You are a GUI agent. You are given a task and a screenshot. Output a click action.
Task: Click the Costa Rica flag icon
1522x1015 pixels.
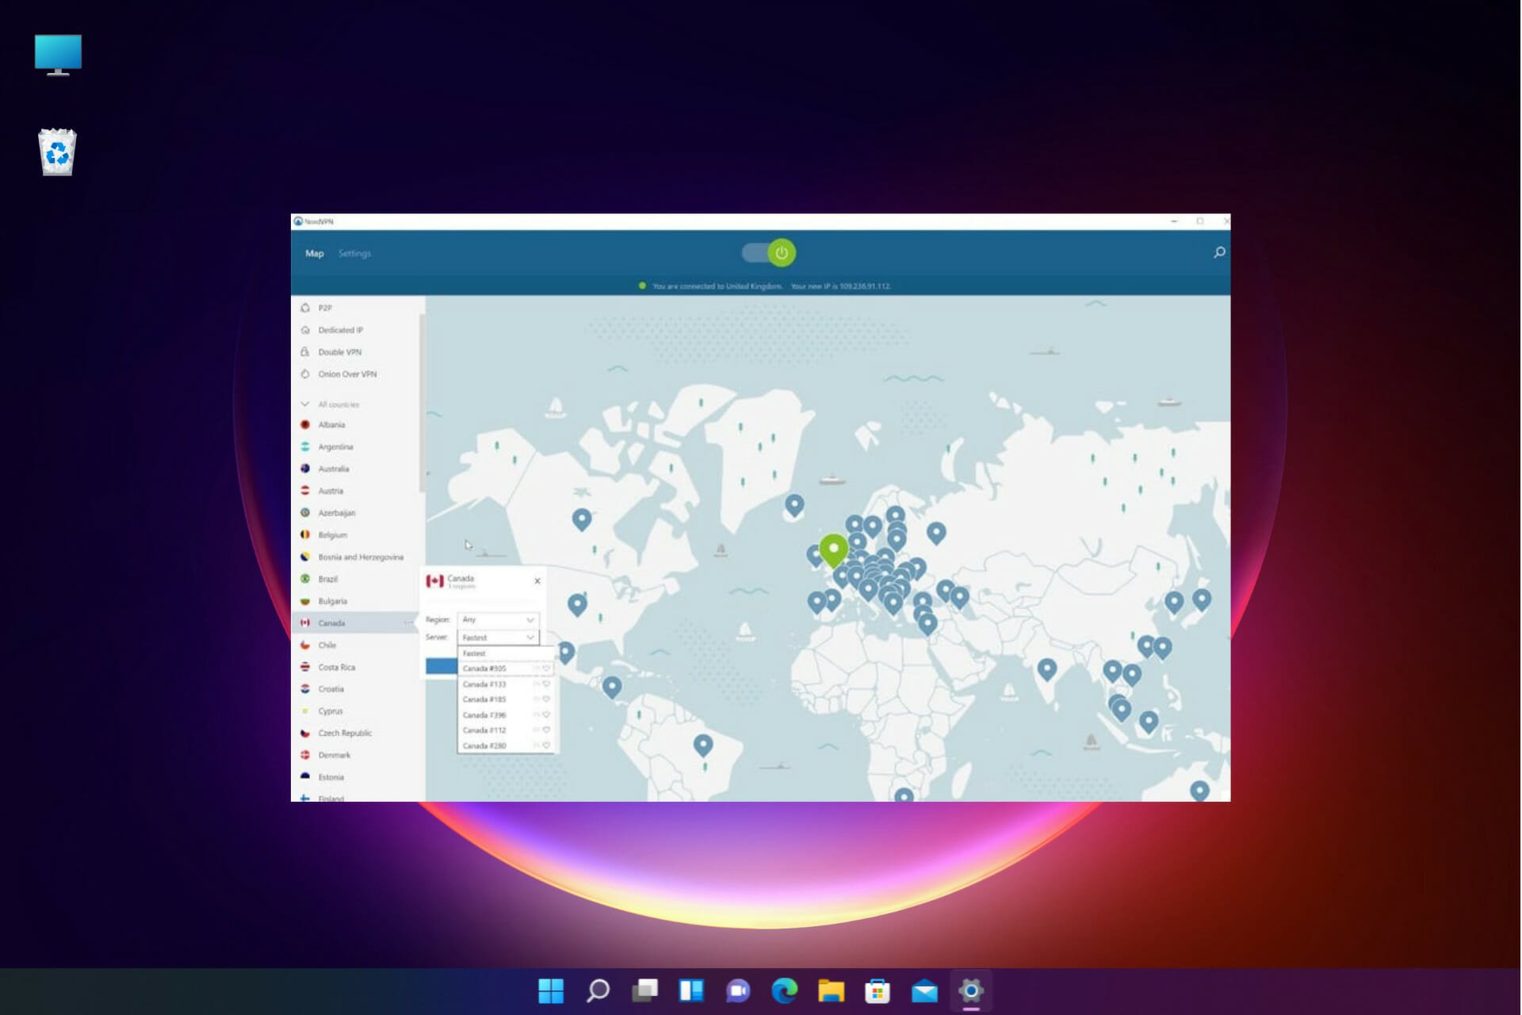click(305, 667)
